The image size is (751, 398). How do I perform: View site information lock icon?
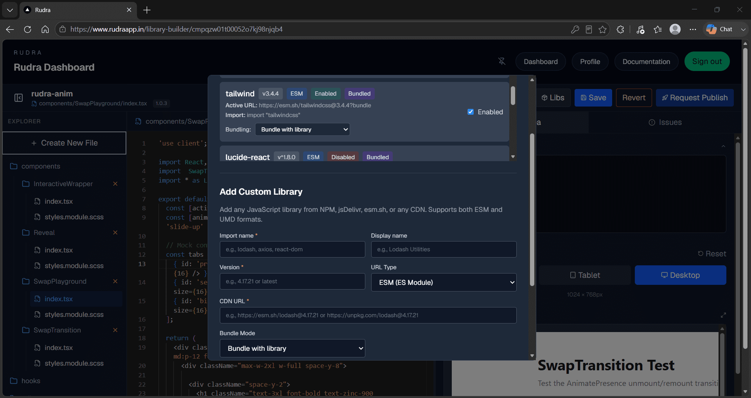(x=63, y=29)
